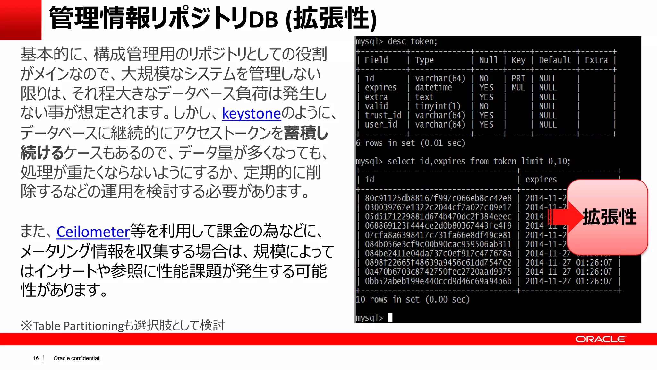Click the 'Extra' column header in terminal
Viewport: 657px width, 370px height.
[x=596, y=60]
